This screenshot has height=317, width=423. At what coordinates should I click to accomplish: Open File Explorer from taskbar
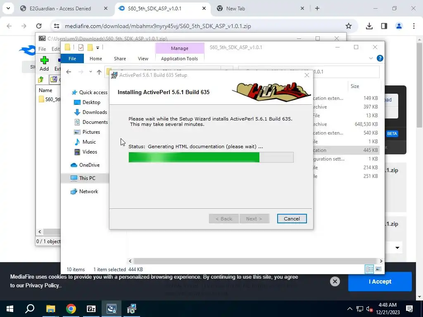(50, 309)
